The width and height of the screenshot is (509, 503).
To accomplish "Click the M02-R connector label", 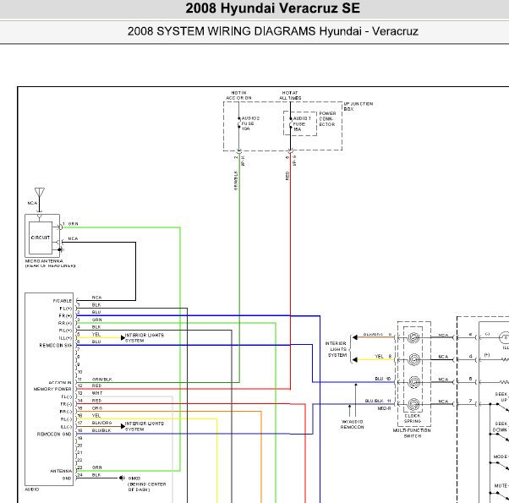I will point(385,408).
